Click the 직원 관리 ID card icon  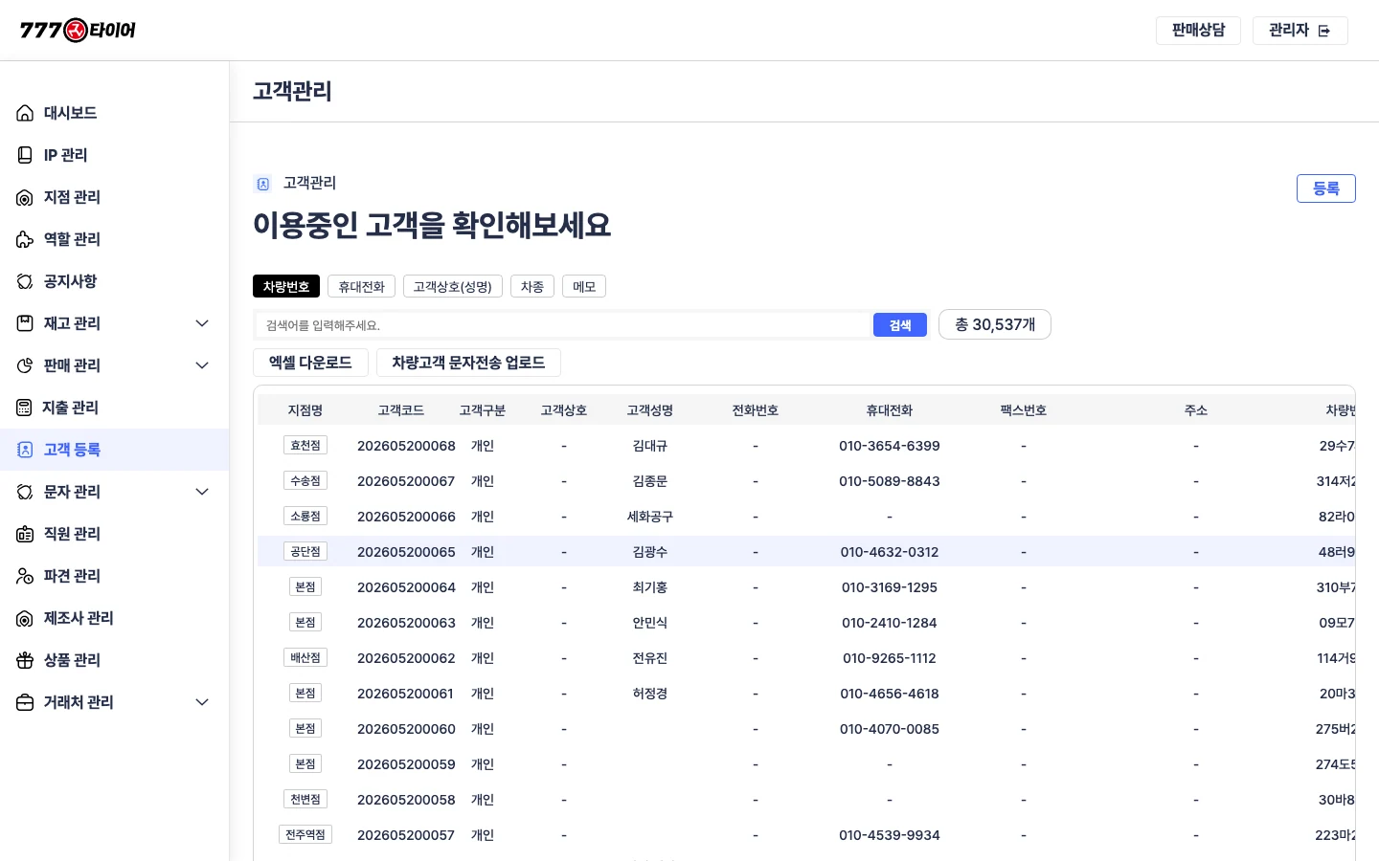tap(25, 534)
